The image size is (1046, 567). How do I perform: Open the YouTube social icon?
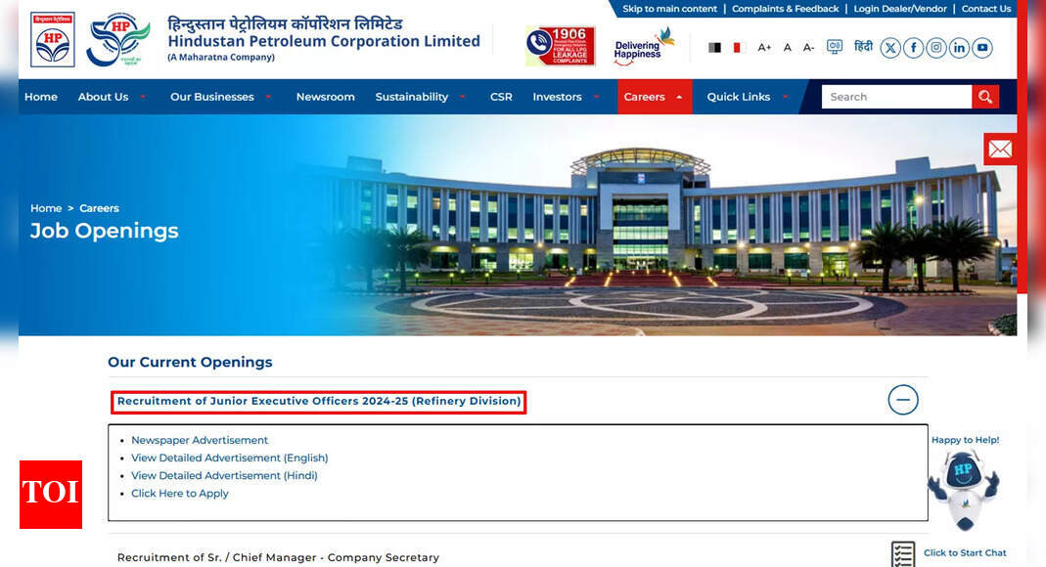[982, 48]
